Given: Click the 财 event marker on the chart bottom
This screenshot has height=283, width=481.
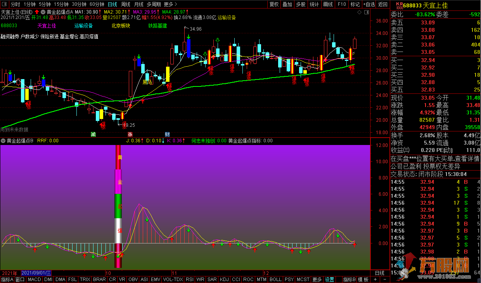Looking at the screenshot, I should click(x=167, y=134).
